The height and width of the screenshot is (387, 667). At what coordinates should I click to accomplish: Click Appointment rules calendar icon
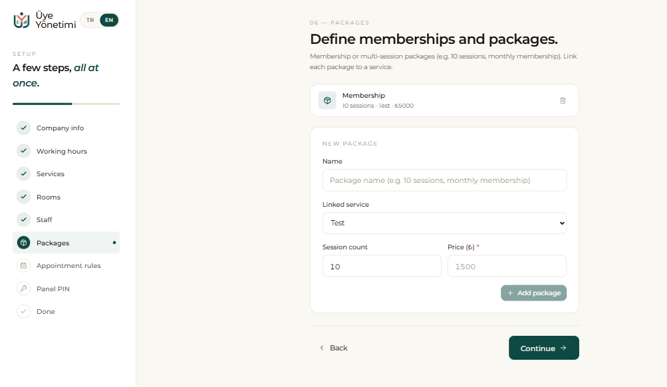[23, 265]
